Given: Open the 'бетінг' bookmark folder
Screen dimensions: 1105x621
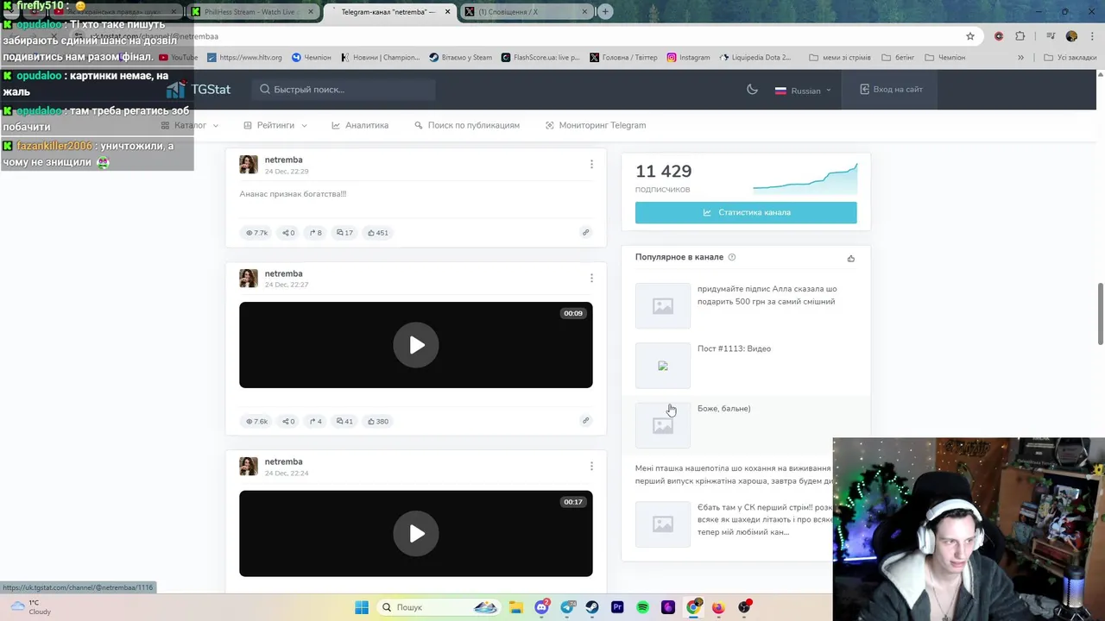Looking at the screenshot, I should [898, 58].
